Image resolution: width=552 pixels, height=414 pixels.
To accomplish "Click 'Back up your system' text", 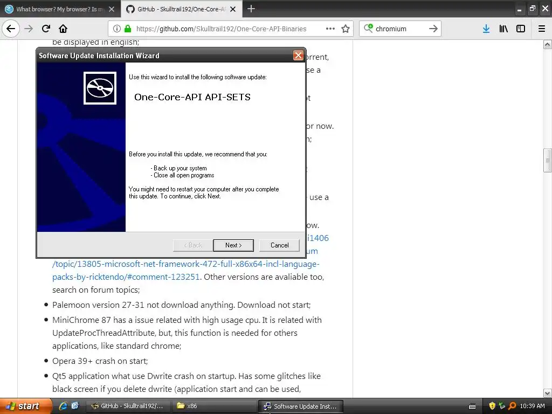I will pos(180,168).
